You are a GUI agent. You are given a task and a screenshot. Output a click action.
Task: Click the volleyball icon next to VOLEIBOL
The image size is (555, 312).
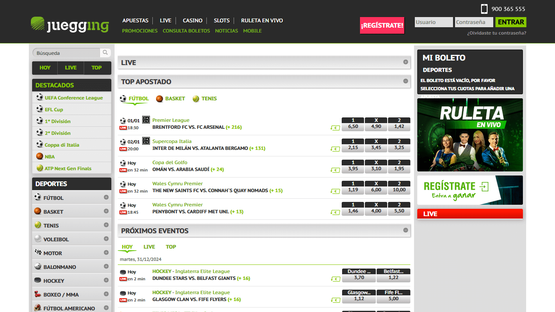[x=38, y=239]
